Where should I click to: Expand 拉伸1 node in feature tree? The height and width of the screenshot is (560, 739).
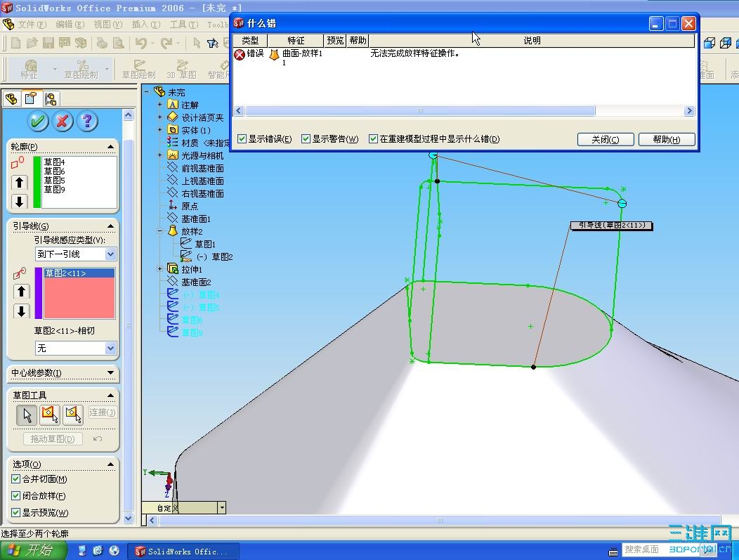[159, 268]
